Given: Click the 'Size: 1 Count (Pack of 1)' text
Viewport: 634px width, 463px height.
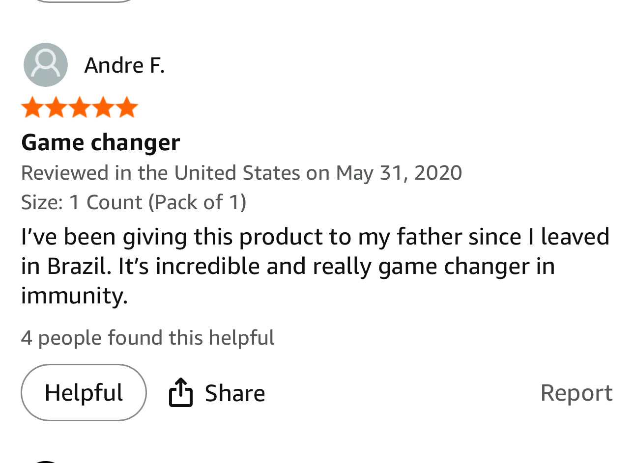Looking at the screenshot, I should click(x=134, y=202).
